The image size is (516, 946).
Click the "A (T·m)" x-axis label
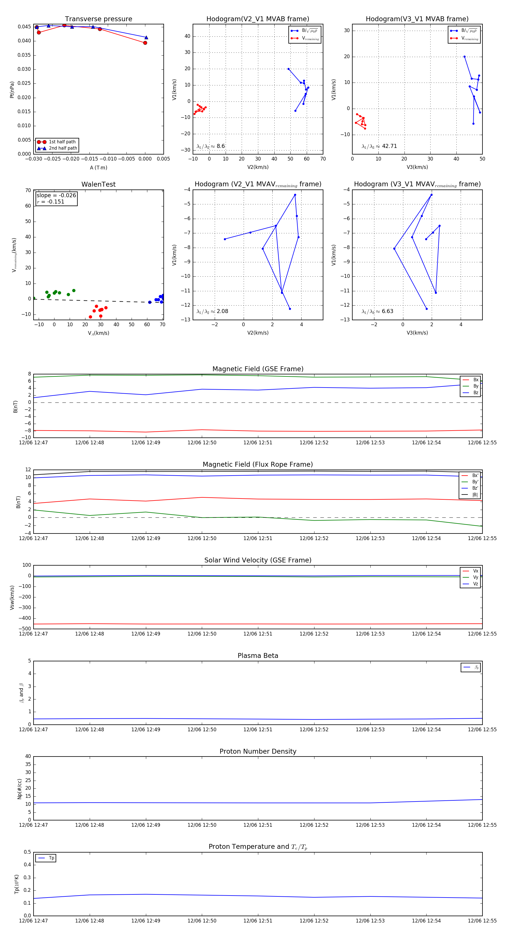(98, 168)
